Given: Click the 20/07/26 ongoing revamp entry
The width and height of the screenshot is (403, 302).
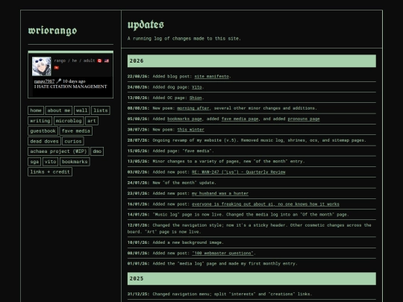Looking at the screenshot, I should tap(252, 140).
